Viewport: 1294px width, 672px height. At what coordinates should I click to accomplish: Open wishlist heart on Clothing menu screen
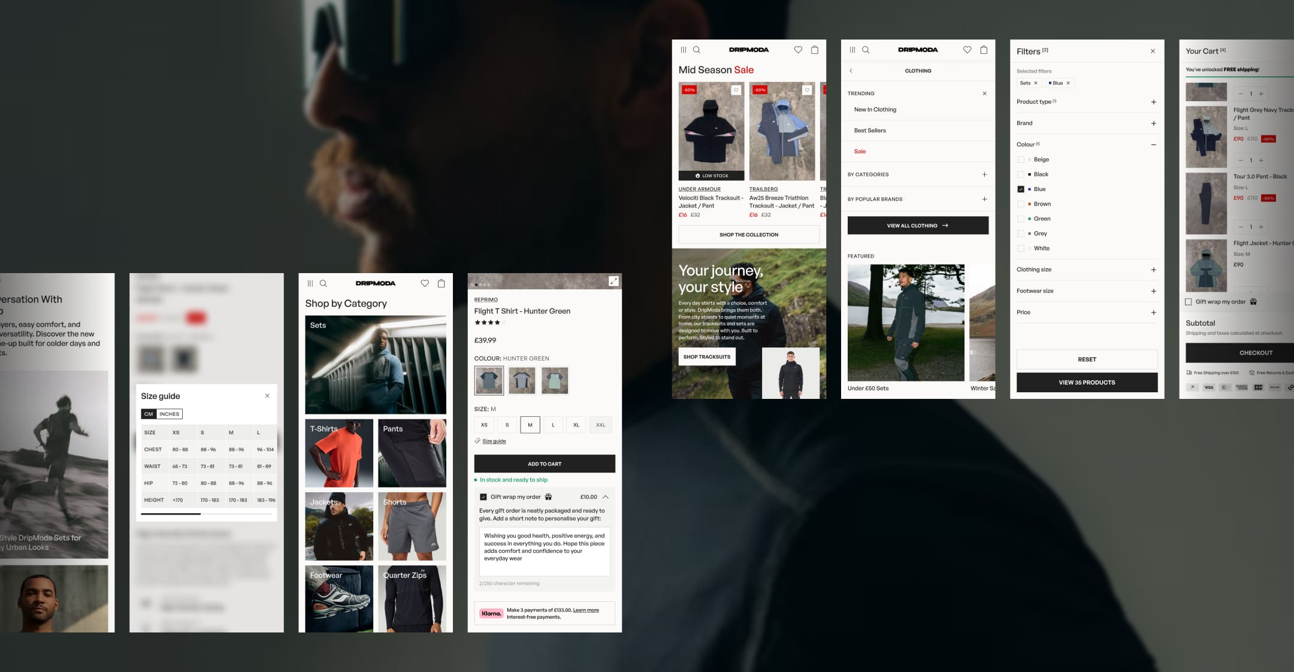pos(967,50)
